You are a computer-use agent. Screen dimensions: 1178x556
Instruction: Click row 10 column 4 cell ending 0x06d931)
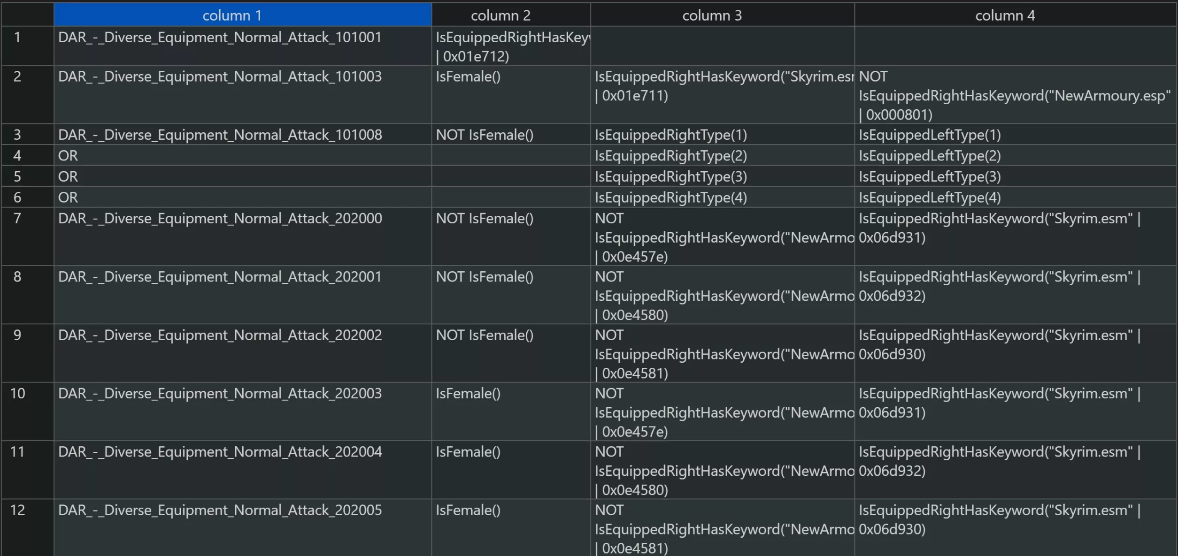(1015, 411)
